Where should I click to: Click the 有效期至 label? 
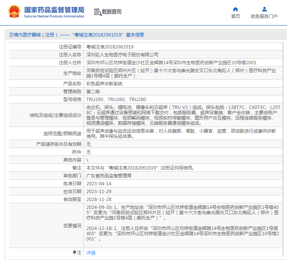72,199
